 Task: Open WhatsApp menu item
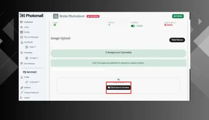pyautogui.click(x=28, y=53)
